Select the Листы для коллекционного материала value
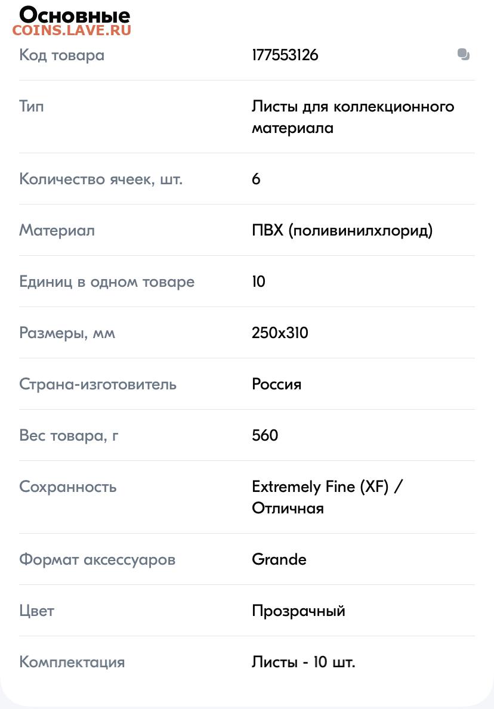The height and width of the screenshot is (709, 494). pyautogui.click(x=353, y=117)
